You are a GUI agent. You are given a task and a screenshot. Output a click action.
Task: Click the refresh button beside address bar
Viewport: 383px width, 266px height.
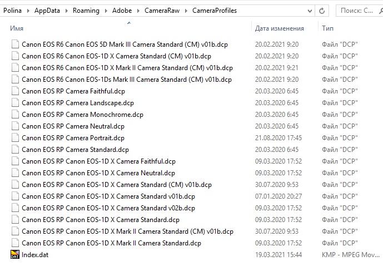(322, 11)
